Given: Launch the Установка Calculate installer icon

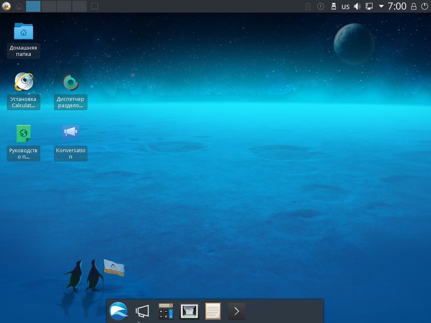Looking at the screenshot, I should tap(23, 82).
